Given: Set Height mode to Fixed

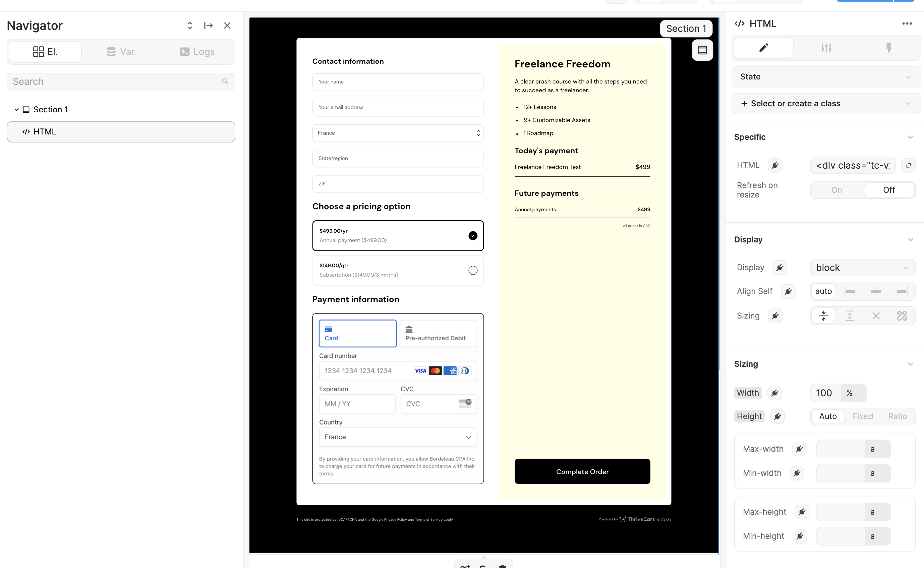Looking at the screenshot, I should 862,416.
